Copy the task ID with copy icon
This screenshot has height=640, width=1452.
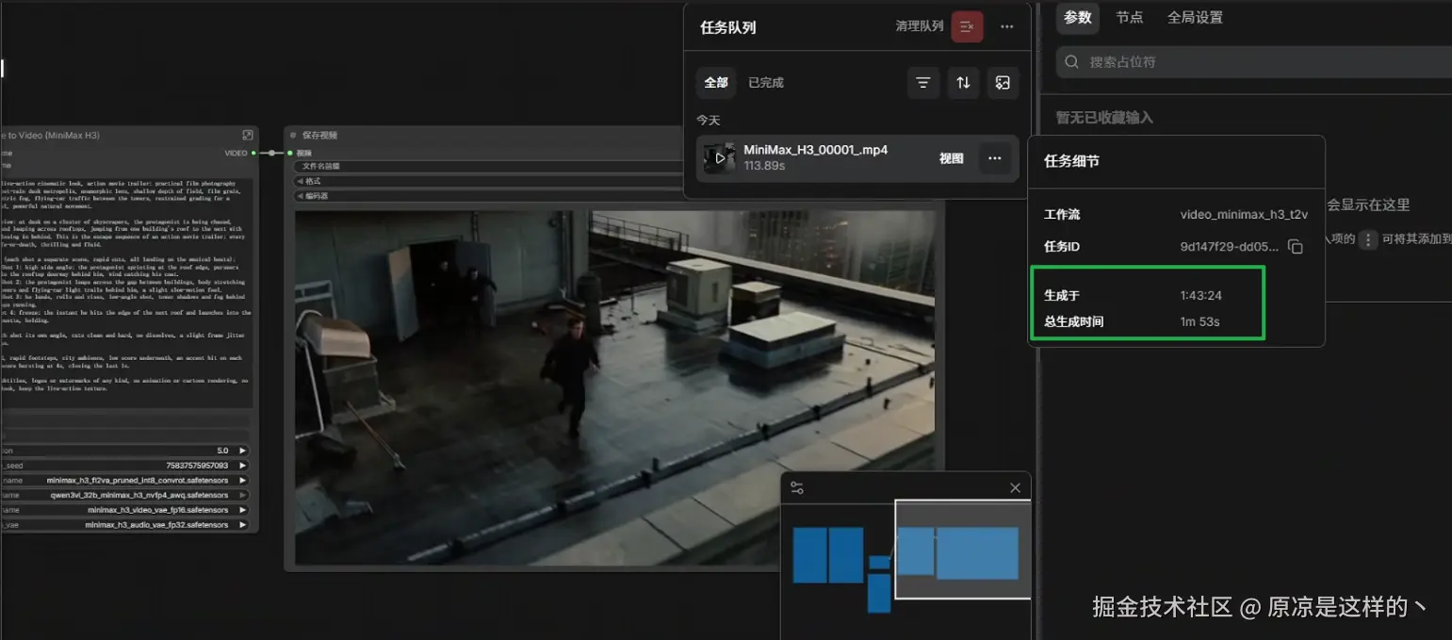click(1296, 247)
